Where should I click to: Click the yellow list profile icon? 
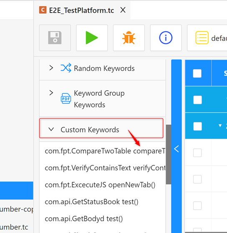(x=202, y=38)
